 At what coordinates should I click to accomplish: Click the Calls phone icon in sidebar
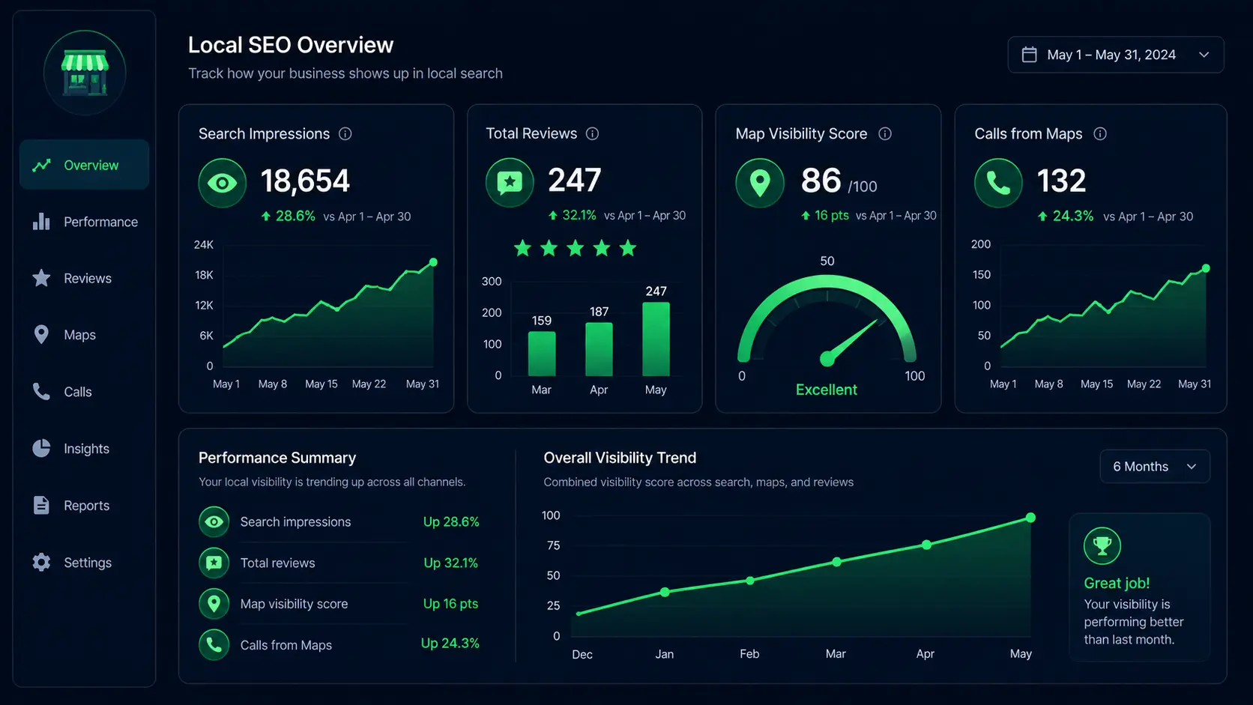click(41, 391)
